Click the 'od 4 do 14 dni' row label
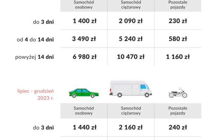This screenshot has width=211, height=140. 35,40
